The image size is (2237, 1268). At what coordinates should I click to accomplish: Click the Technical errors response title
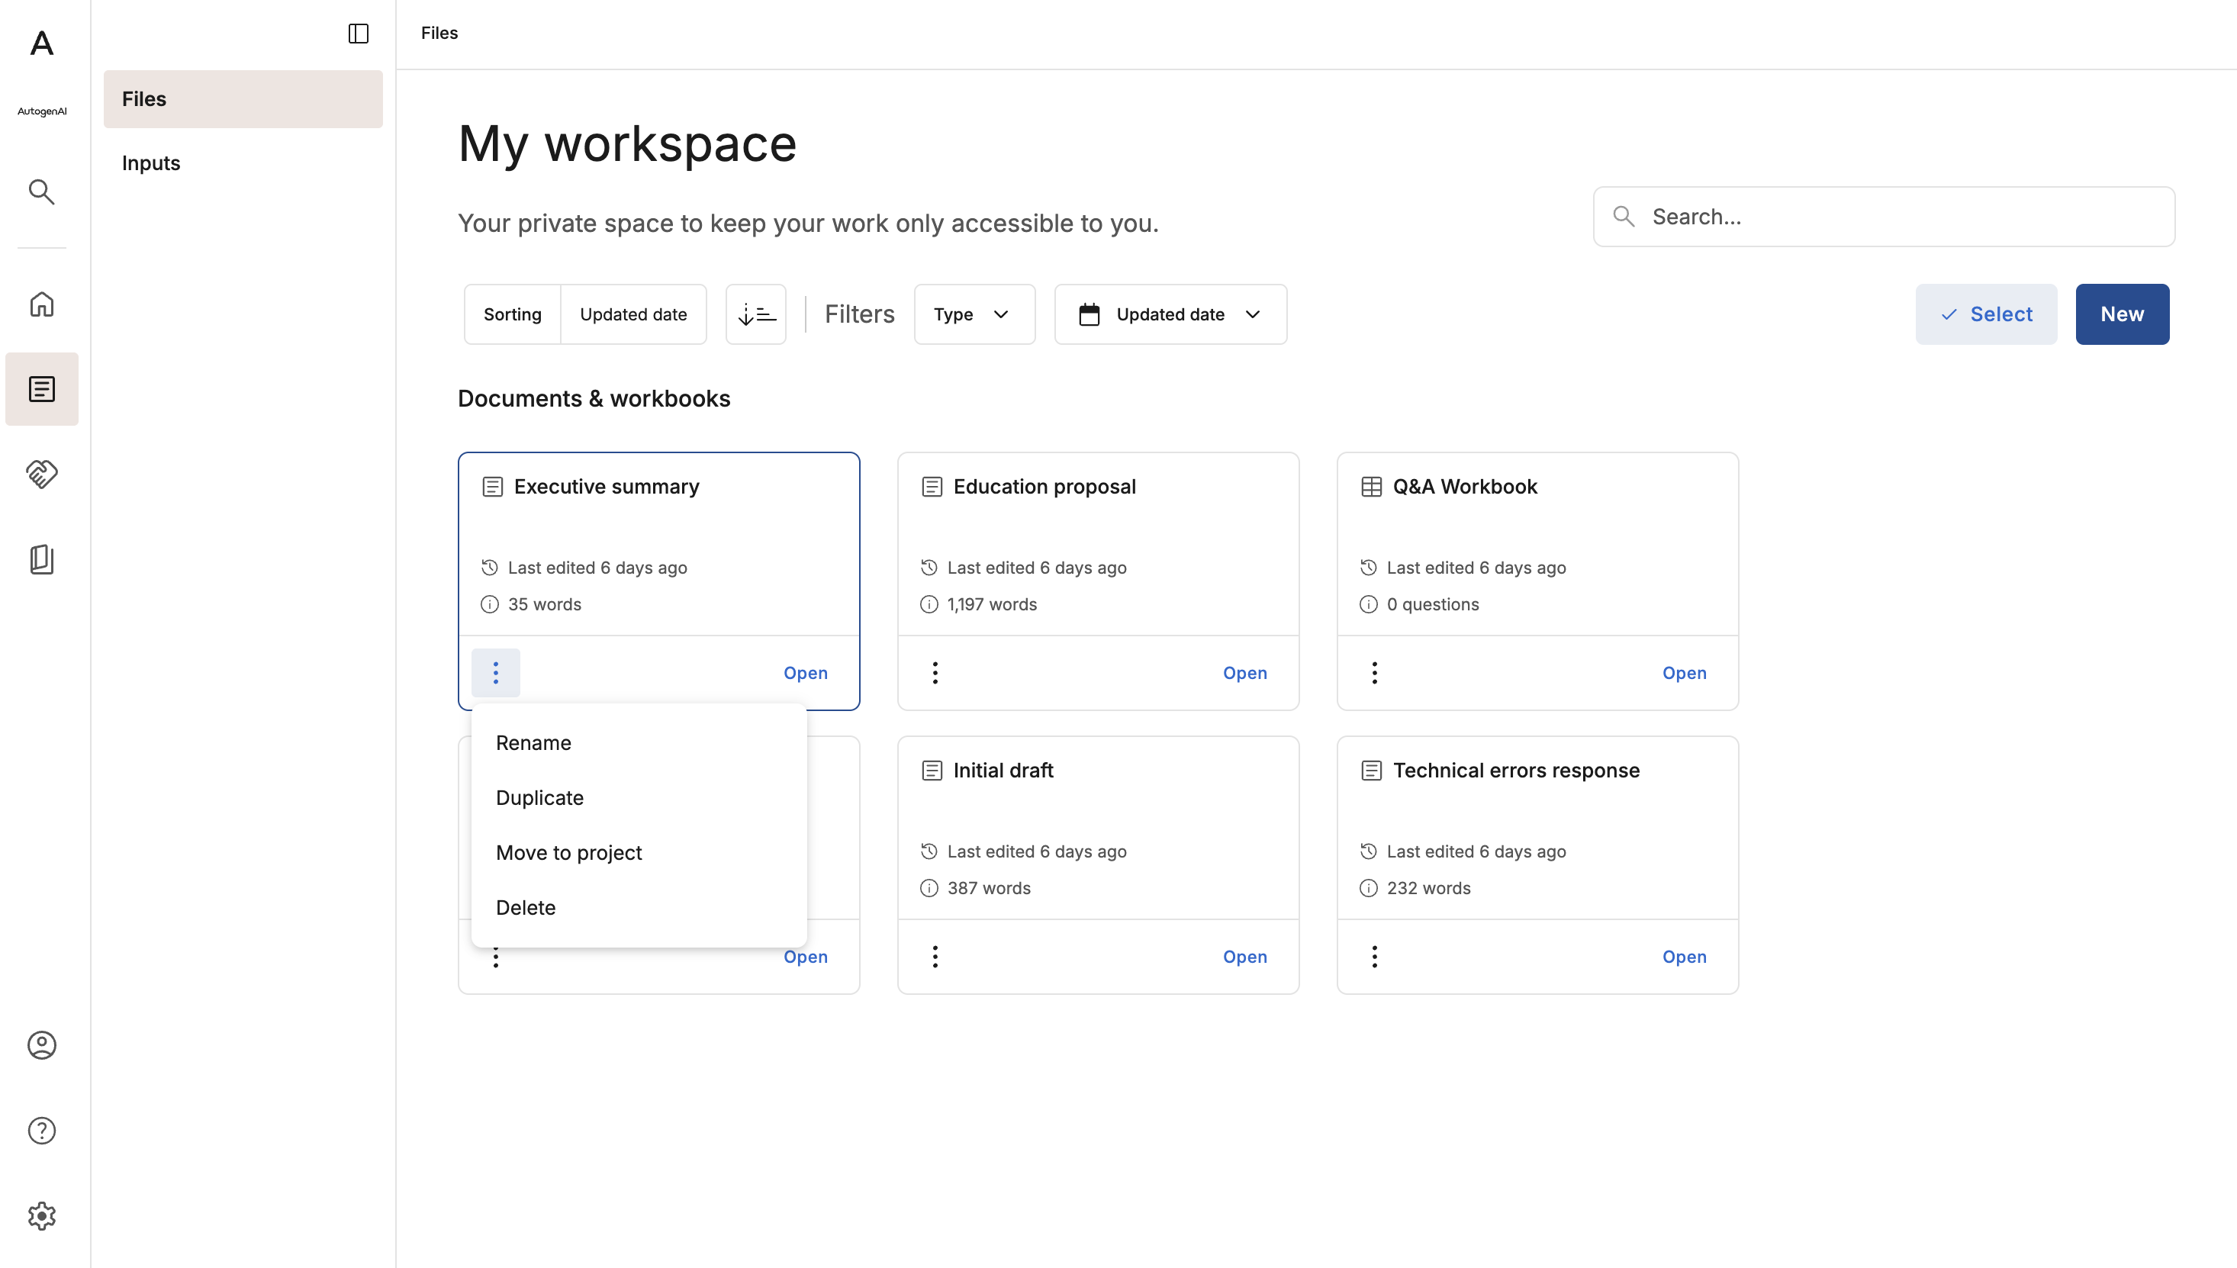1516,771
